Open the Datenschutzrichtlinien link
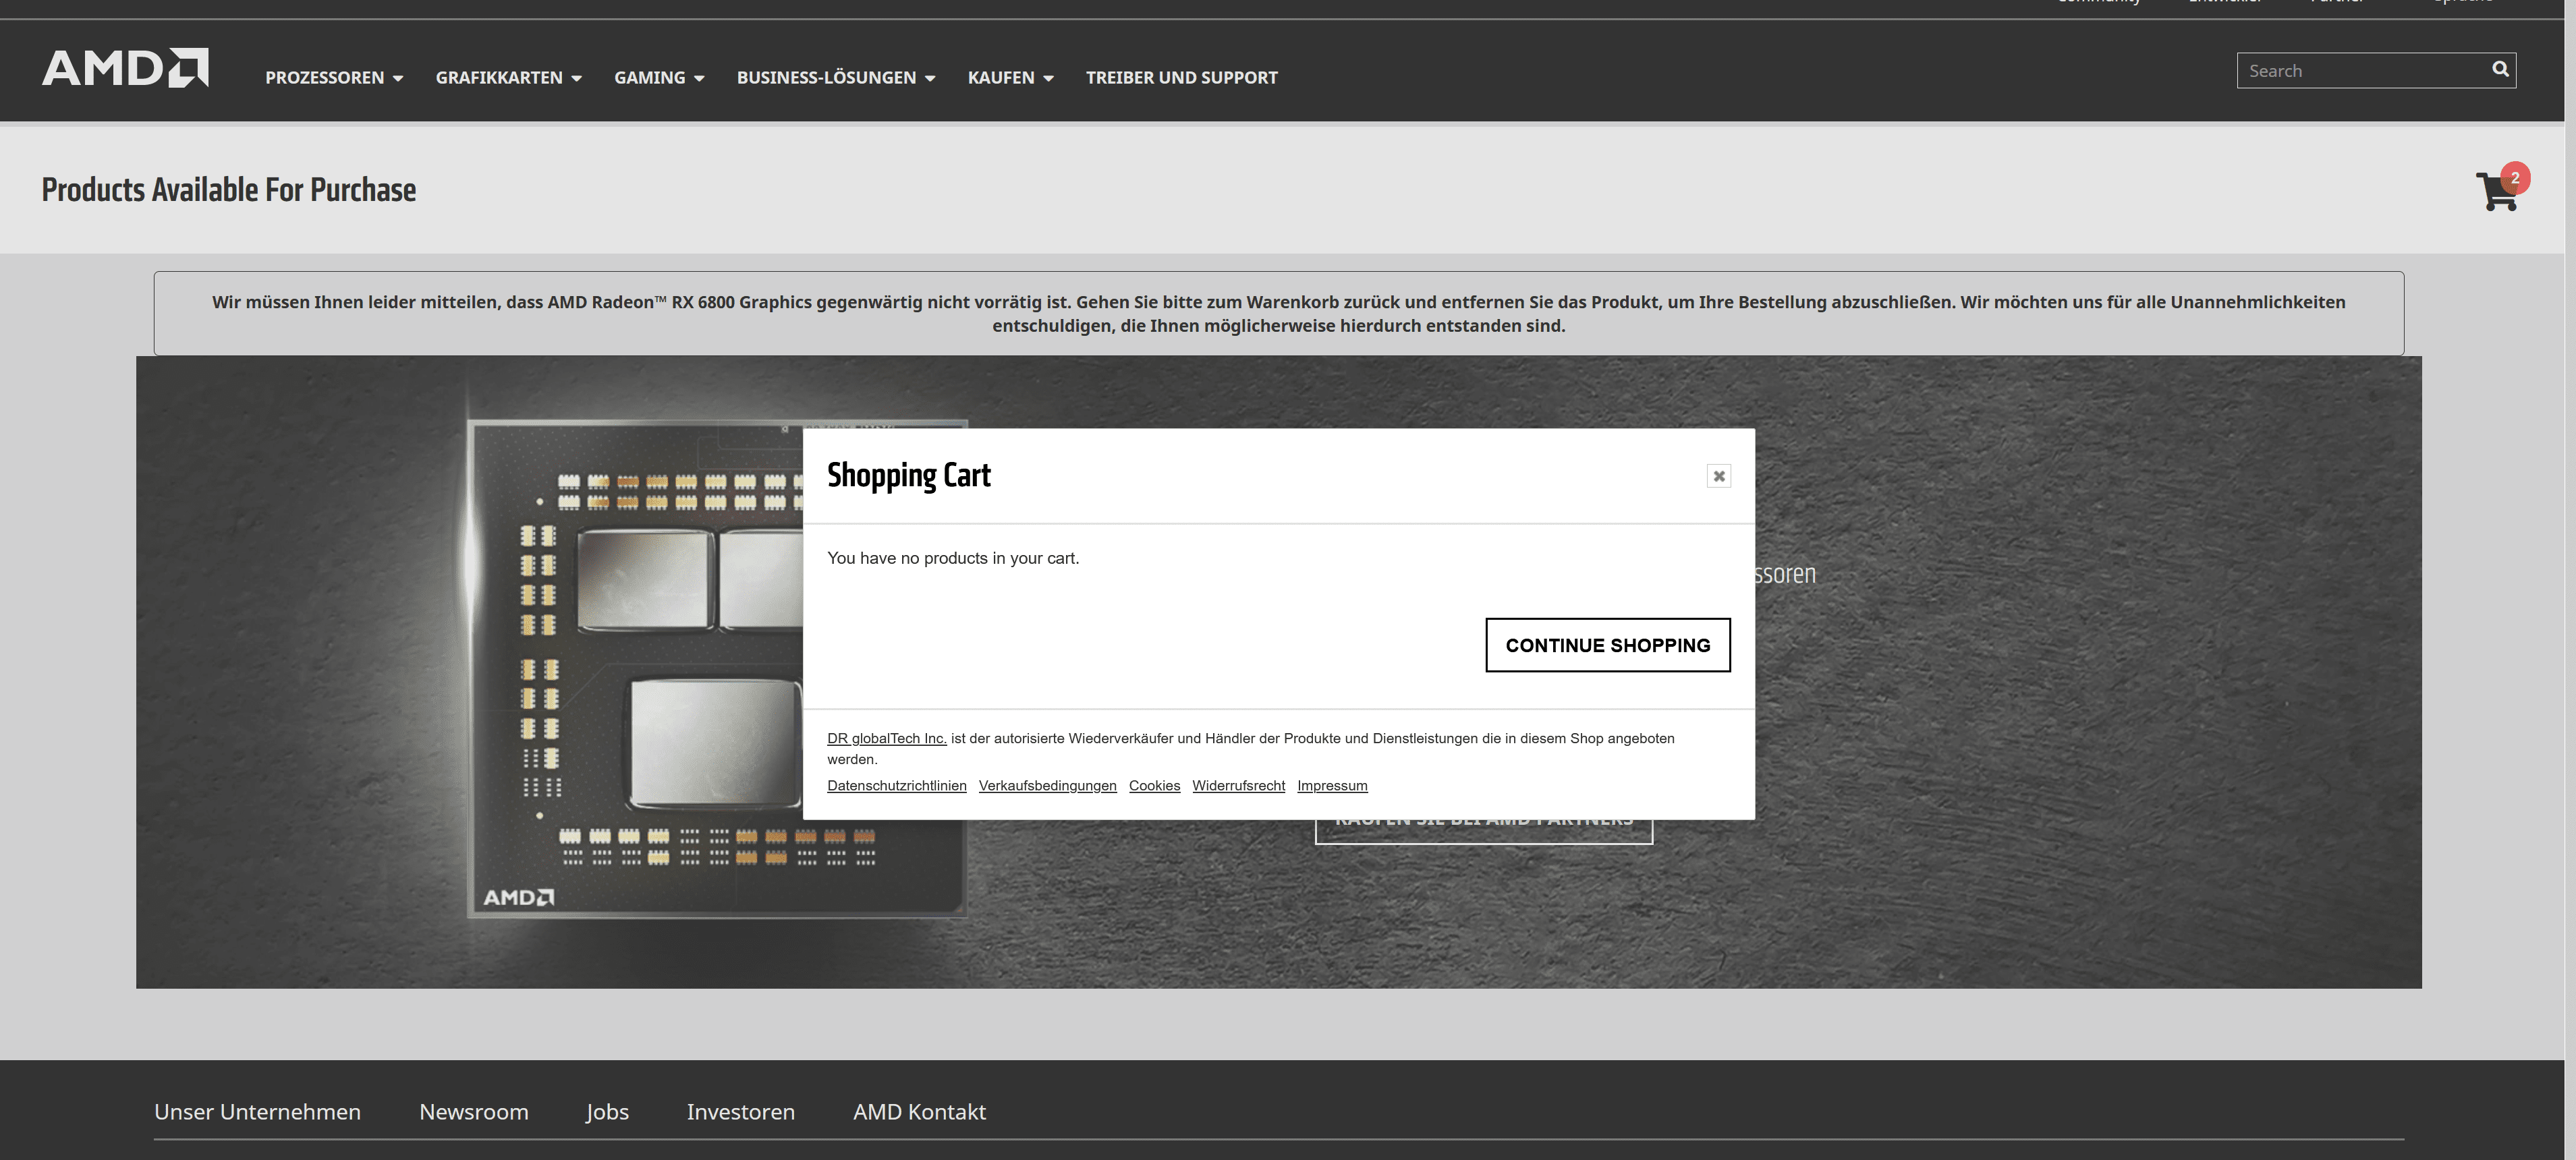The image size is (2576, 1160). 896,786
